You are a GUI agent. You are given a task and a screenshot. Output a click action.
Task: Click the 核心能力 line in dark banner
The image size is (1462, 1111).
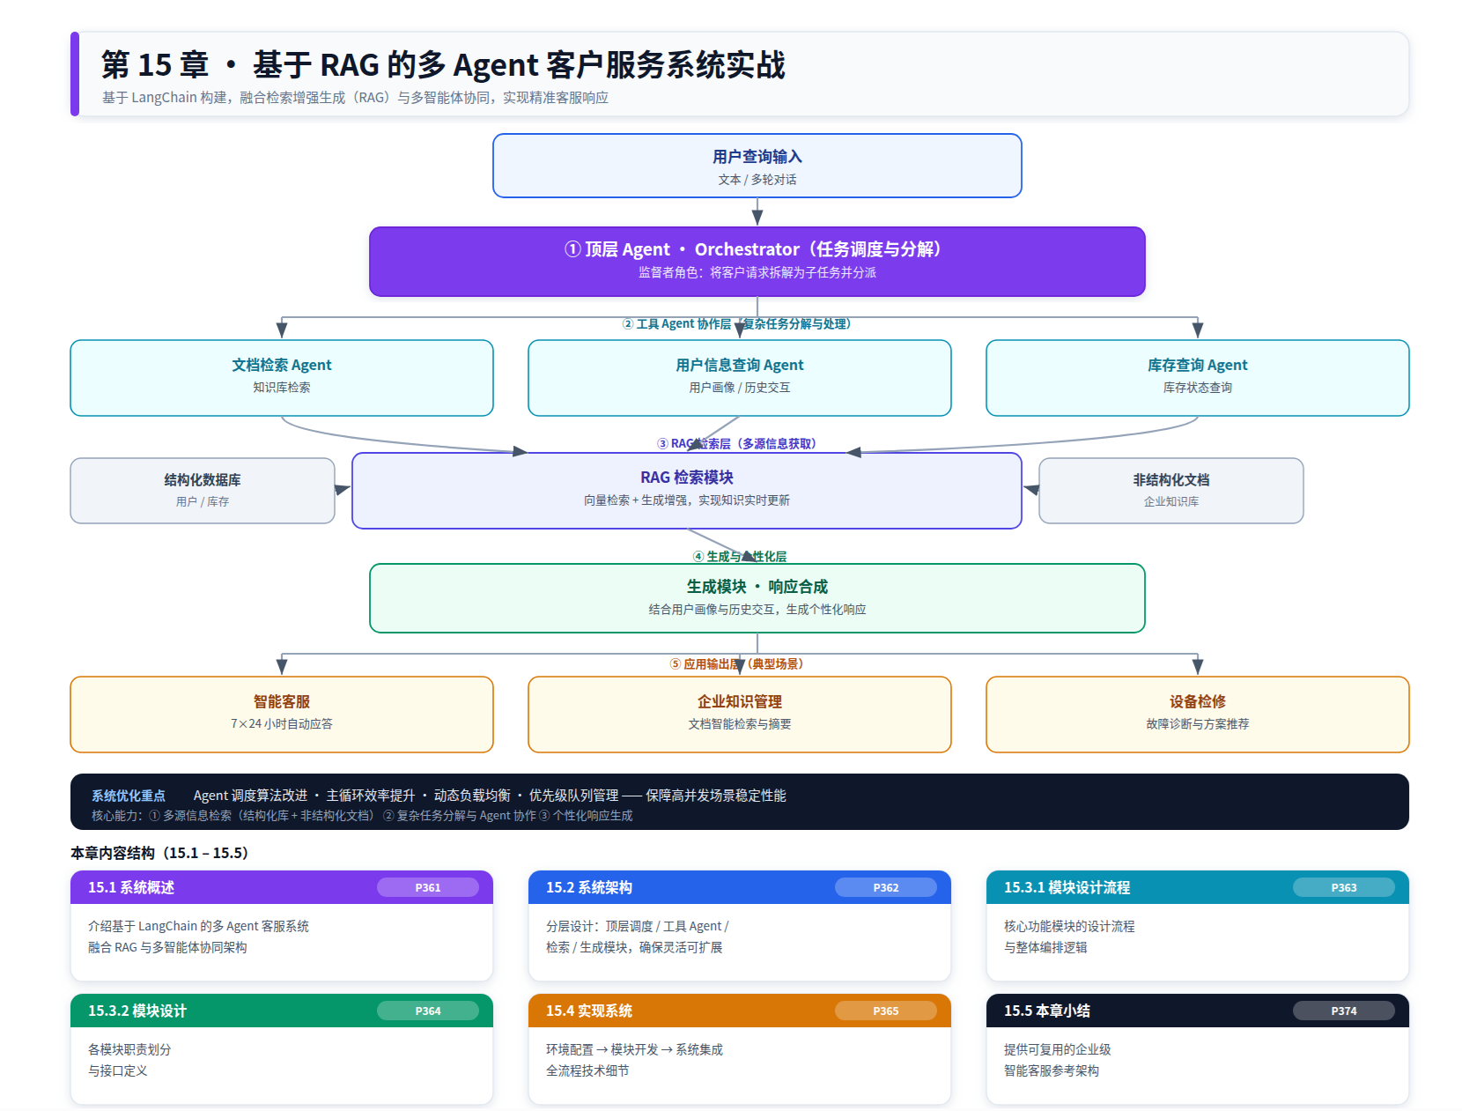pyautogui.click(x=362, y=816)
